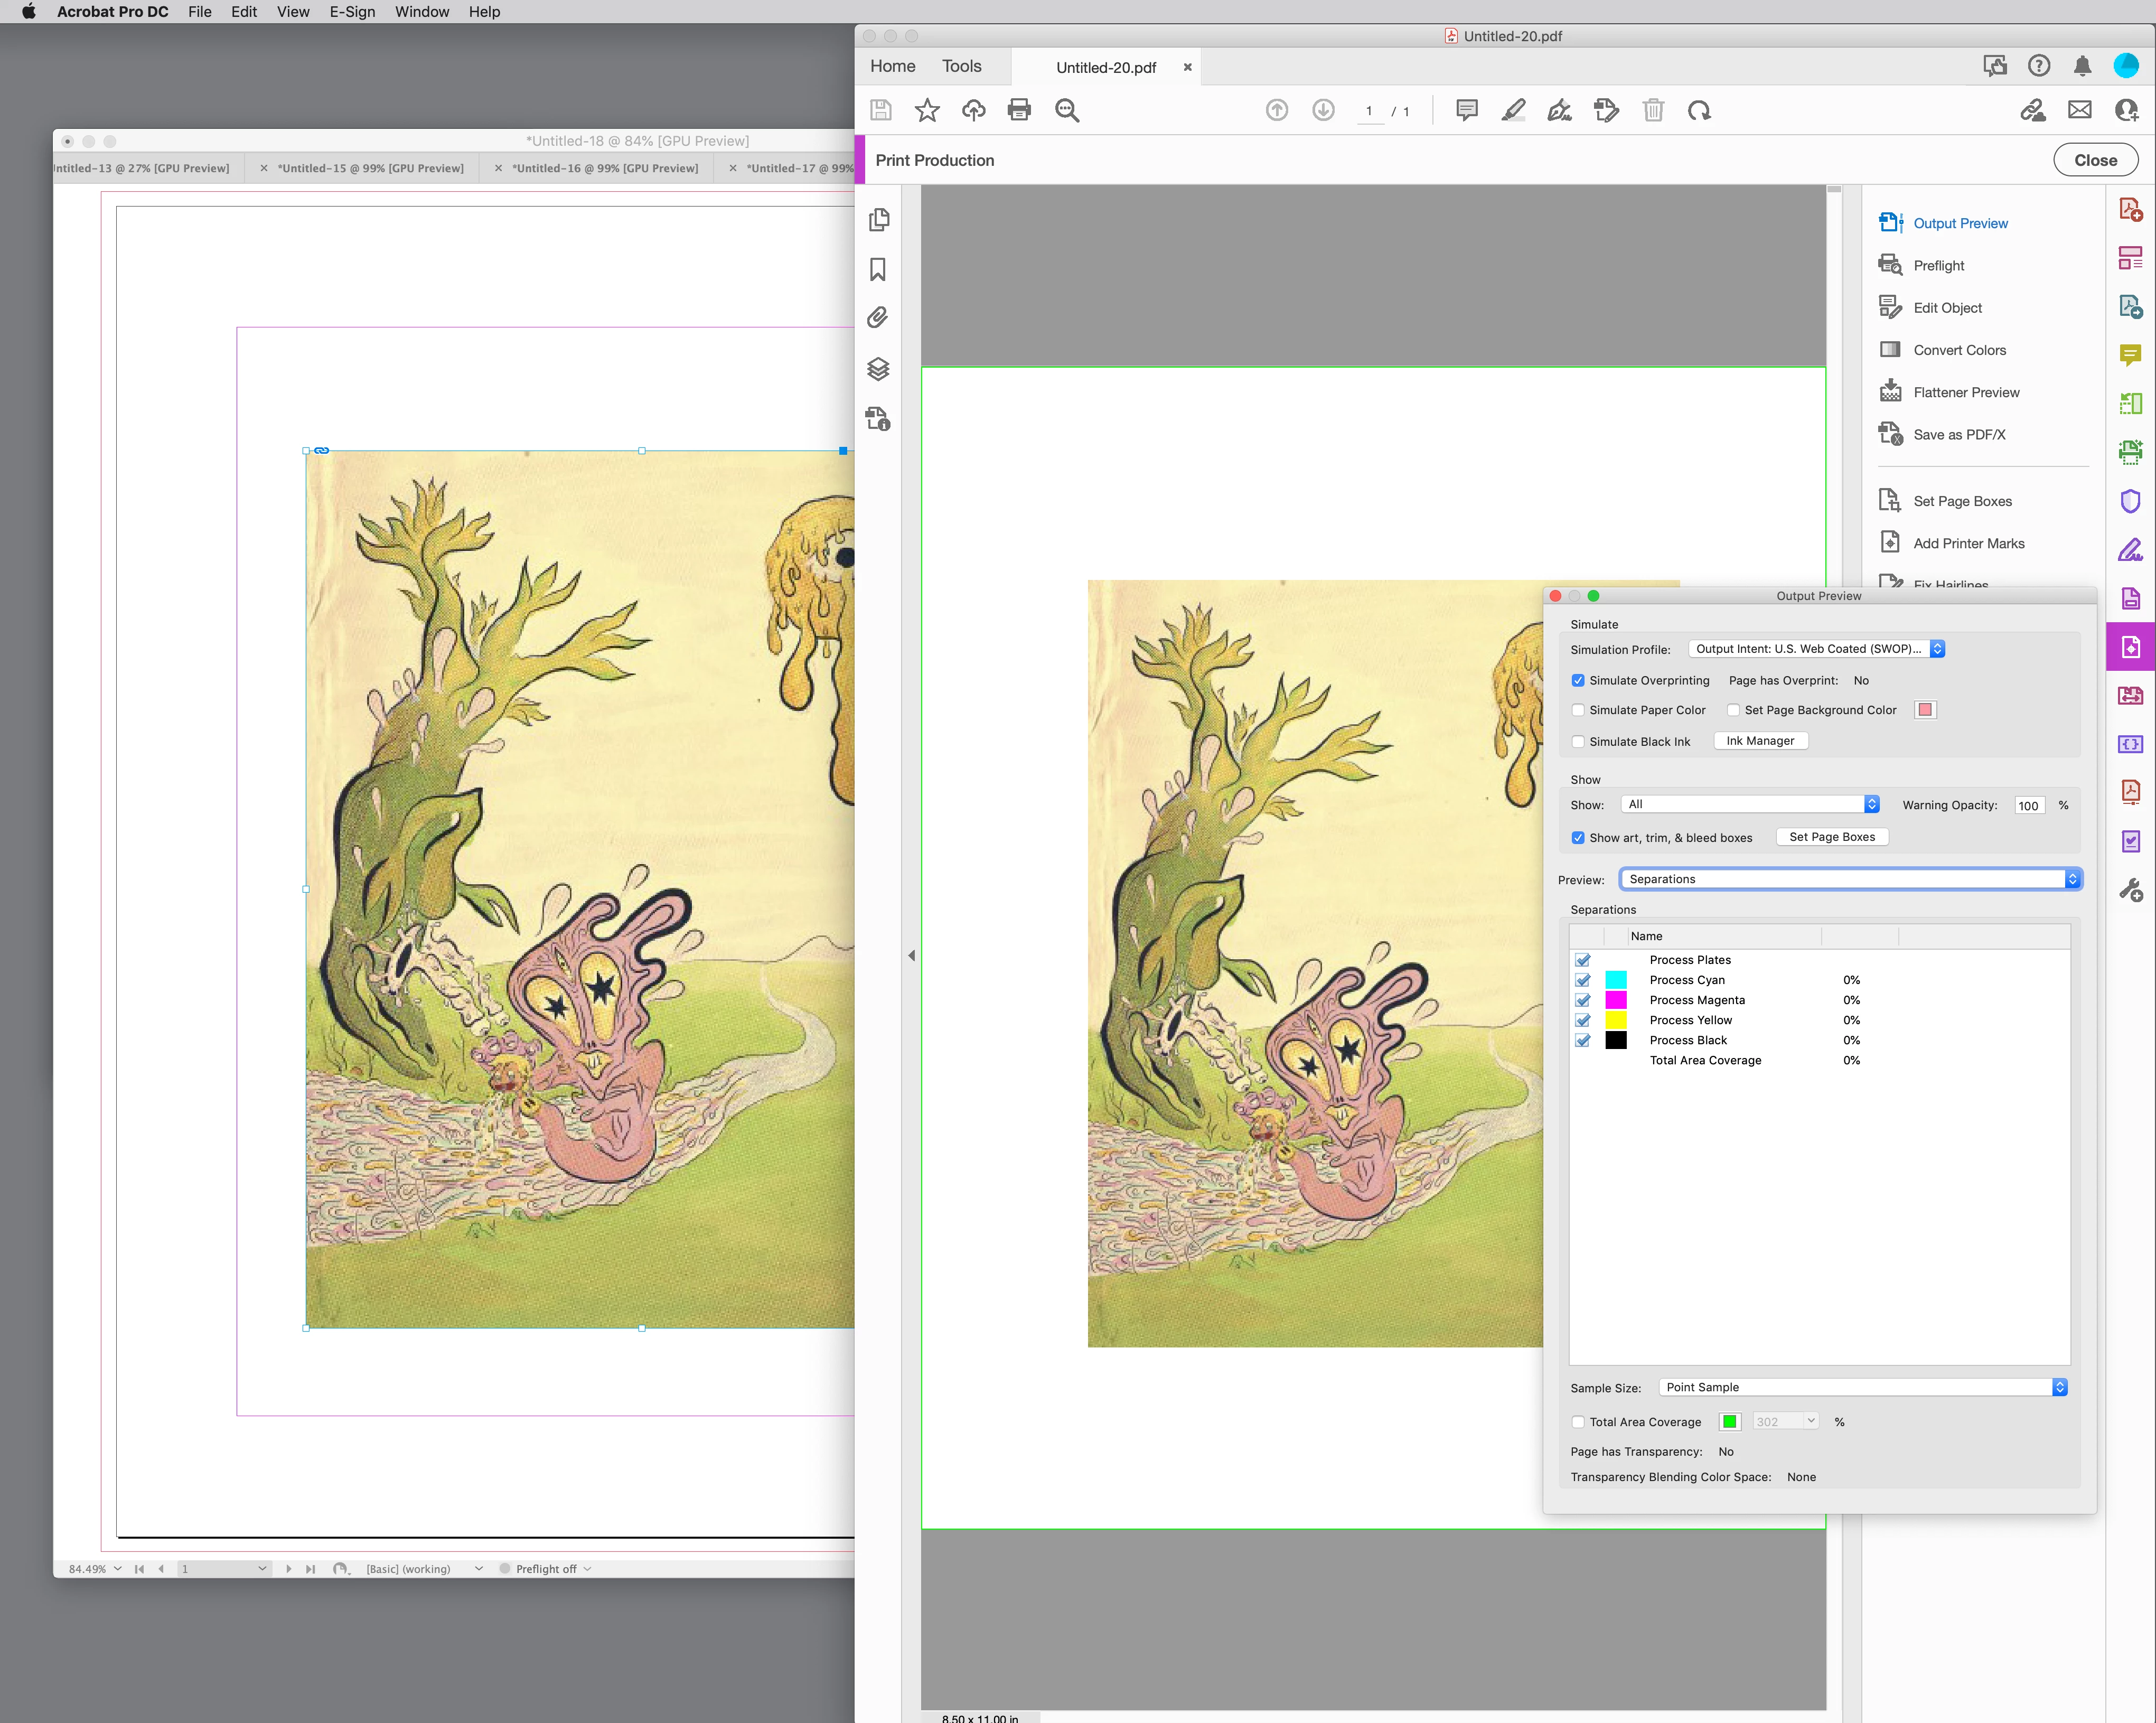Image resolution: width=2156 pixels, height=1723 pixels.
Task: Click the print icon in the toolbar
Action: click(x=1019, y=110)
